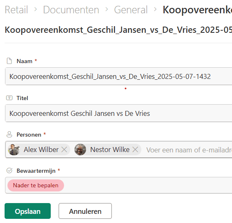Screen dimensions: 232x223
Task: Select the Nader te bepalen pill
Action: tap(36, 185)
